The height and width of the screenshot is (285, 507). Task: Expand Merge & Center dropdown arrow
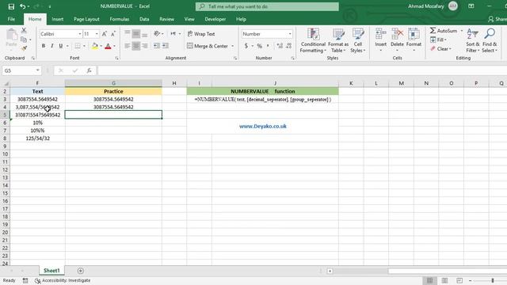pyautogui.click(x=232, y=46)
